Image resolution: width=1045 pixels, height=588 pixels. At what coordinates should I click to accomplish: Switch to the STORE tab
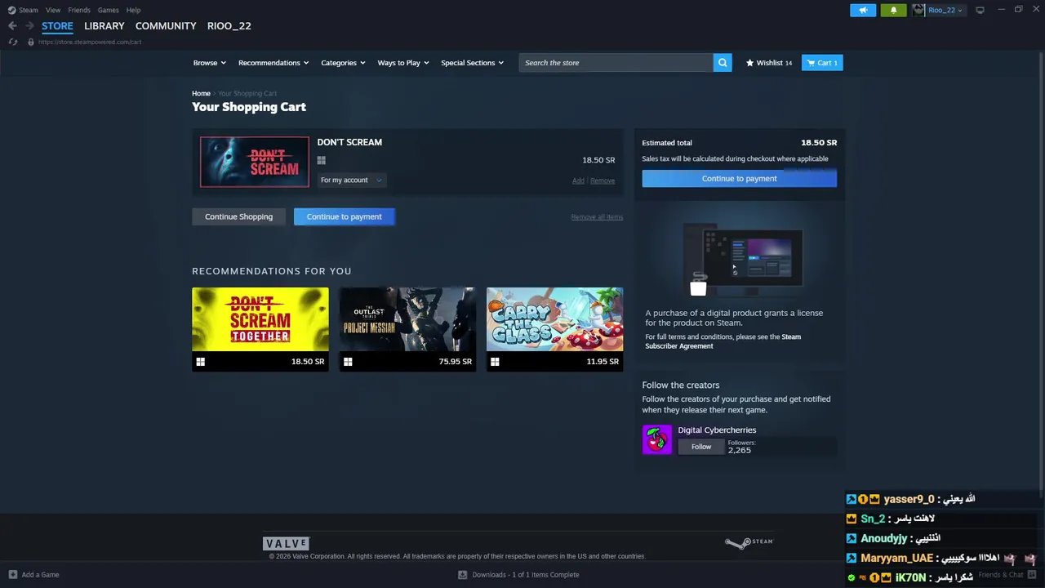tap(57, 26)
